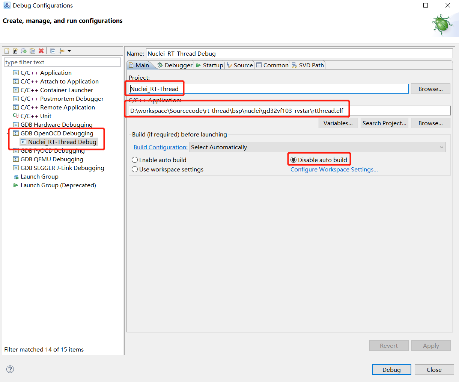Open the SVD Path tab
This screenshot has width=459, height=382.
(308, 65)
